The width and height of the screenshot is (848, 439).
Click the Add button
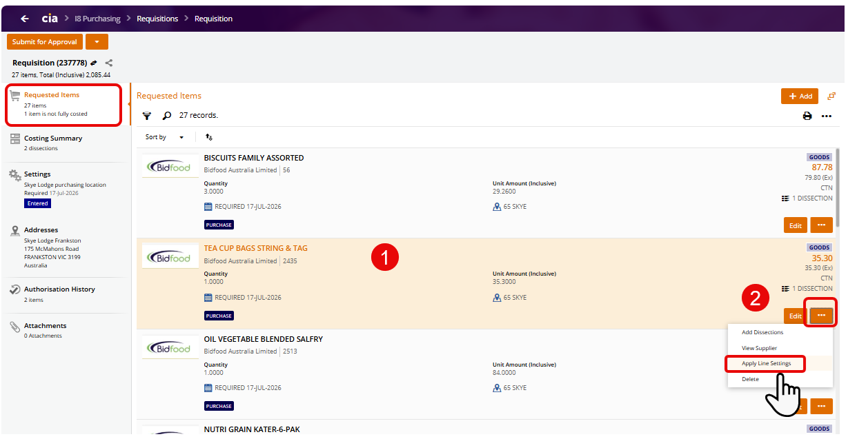click(800, 96)
